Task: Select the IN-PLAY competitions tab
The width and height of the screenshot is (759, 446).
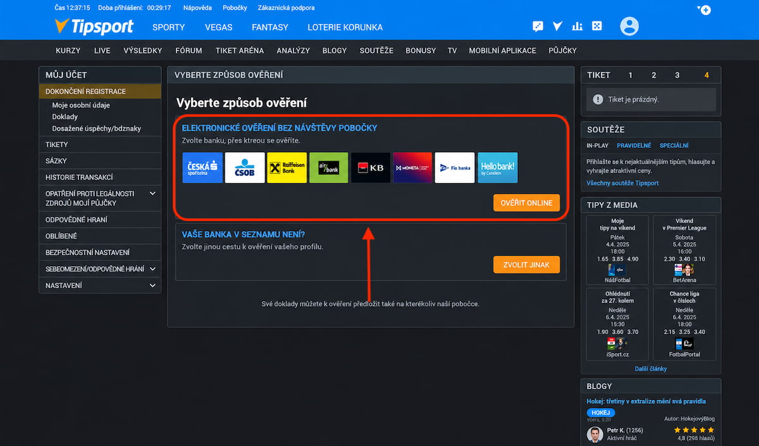Action: (598, 145)
